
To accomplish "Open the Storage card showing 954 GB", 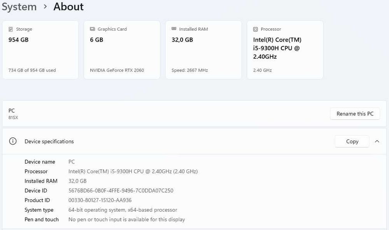I will 40,51.
